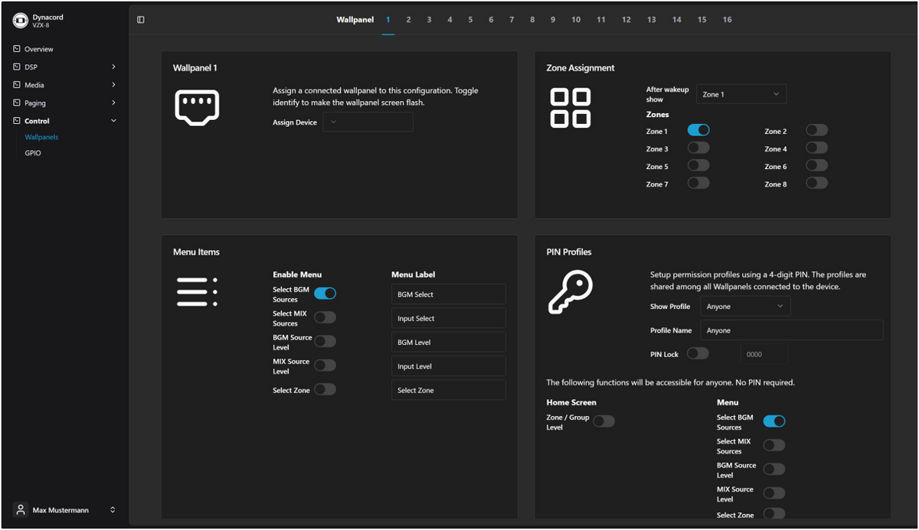Click the Paging icon in sidebar
This screenshot has width=919, height=530.
click(x=17, y=102)
